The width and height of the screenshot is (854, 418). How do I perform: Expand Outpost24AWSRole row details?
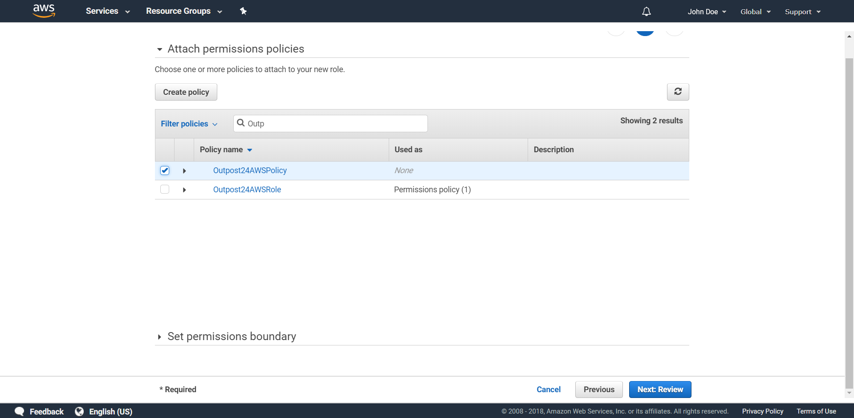click(x=184, y=190)
